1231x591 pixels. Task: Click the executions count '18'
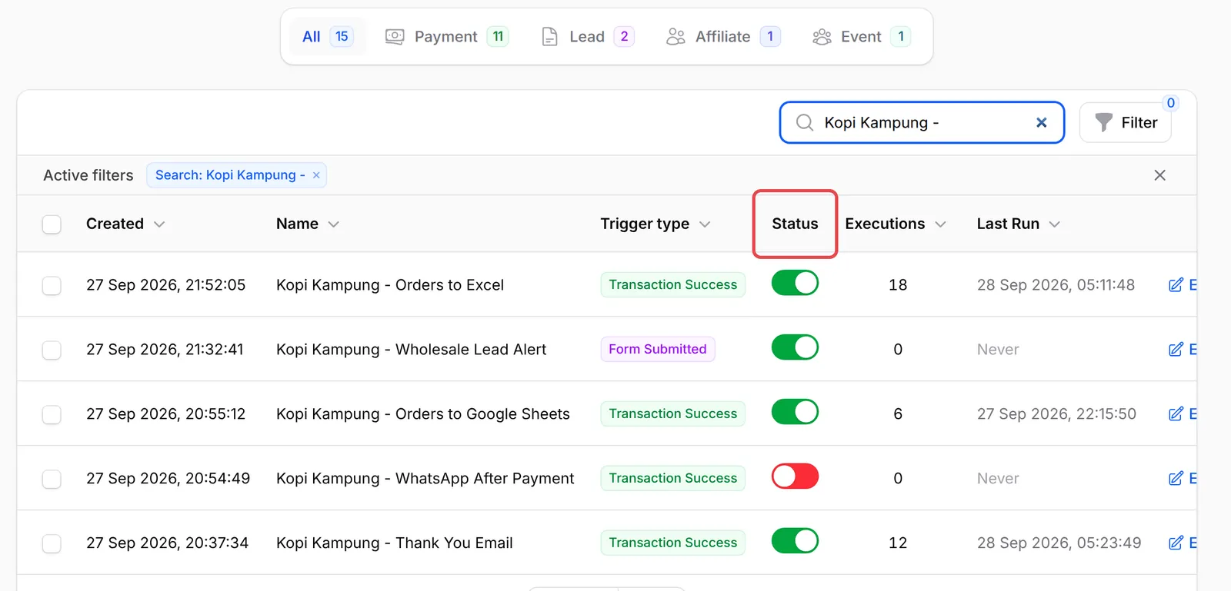pos(898,285)
